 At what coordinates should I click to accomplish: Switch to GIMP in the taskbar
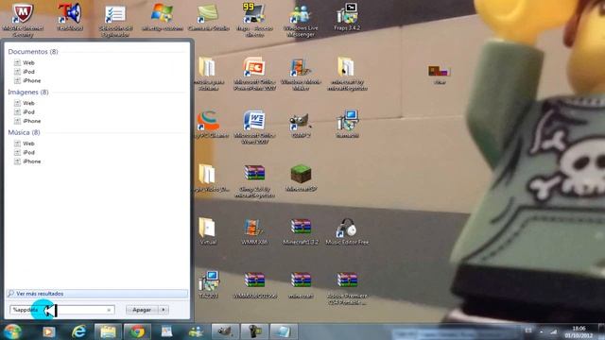tap(224, 331)
